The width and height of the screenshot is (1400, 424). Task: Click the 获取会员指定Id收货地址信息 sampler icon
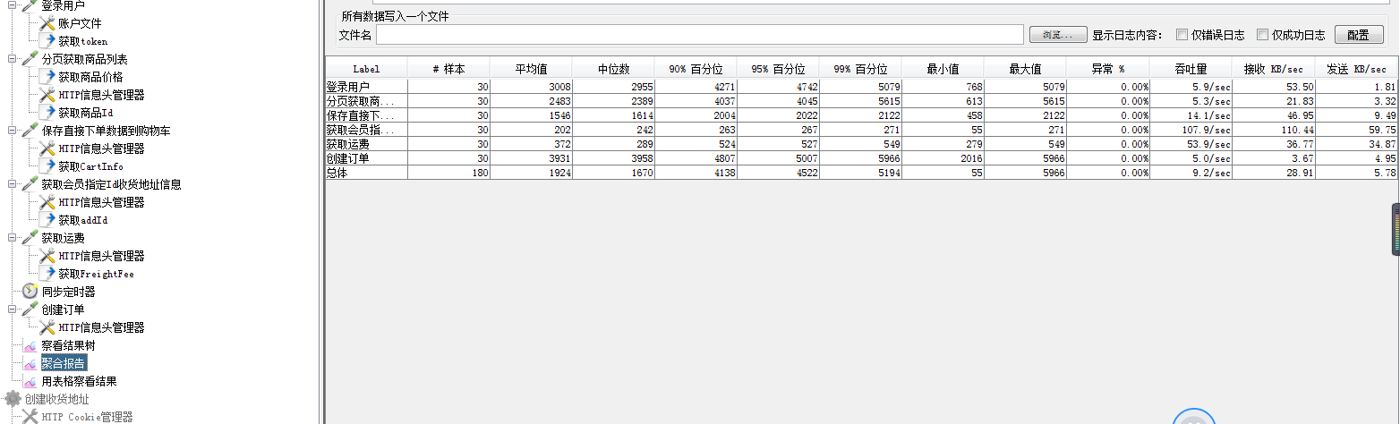[30, 184]
